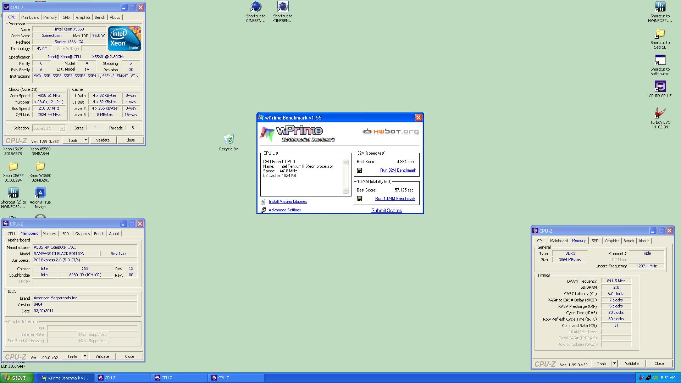Click Tools button in top CPU-Z window

click(73, 140)
